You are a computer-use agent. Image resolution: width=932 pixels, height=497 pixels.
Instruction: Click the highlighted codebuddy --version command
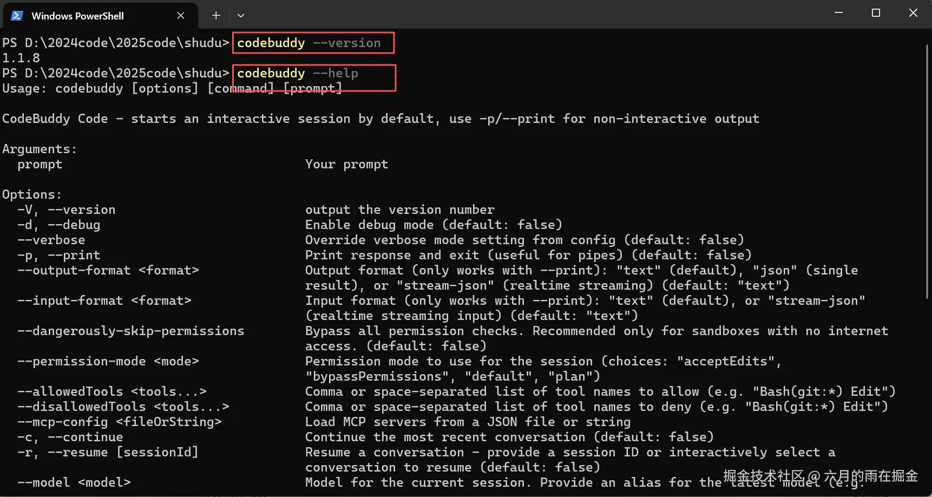(309, 43)
